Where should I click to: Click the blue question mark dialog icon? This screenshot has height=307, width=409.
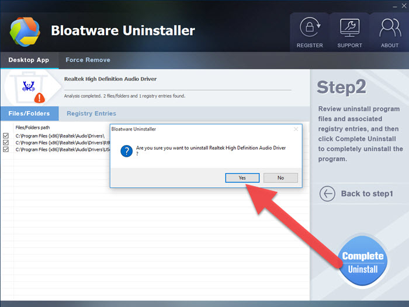127,151
